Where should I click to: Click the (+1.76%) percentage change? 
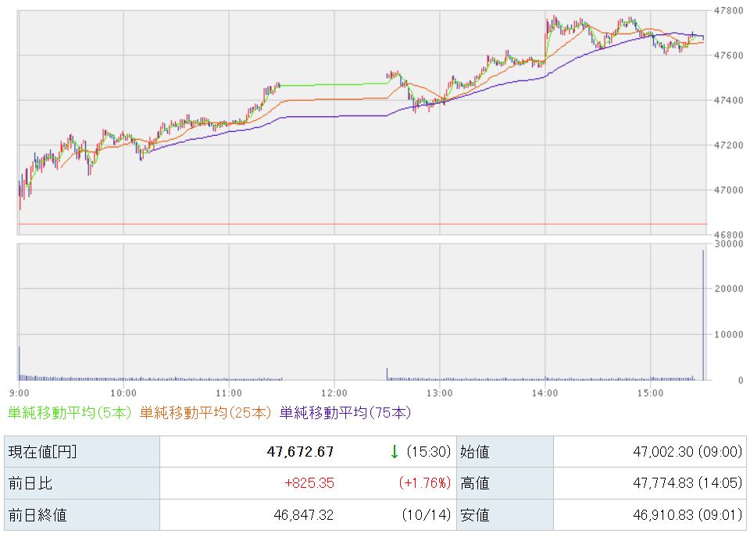pos(425,483)
